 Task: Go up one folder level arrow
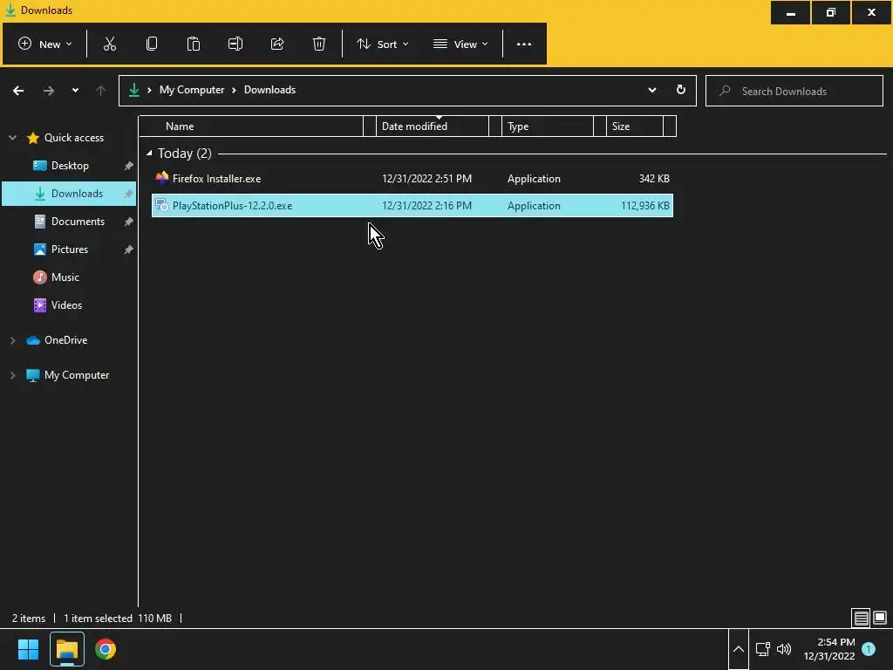click(101, 91)
